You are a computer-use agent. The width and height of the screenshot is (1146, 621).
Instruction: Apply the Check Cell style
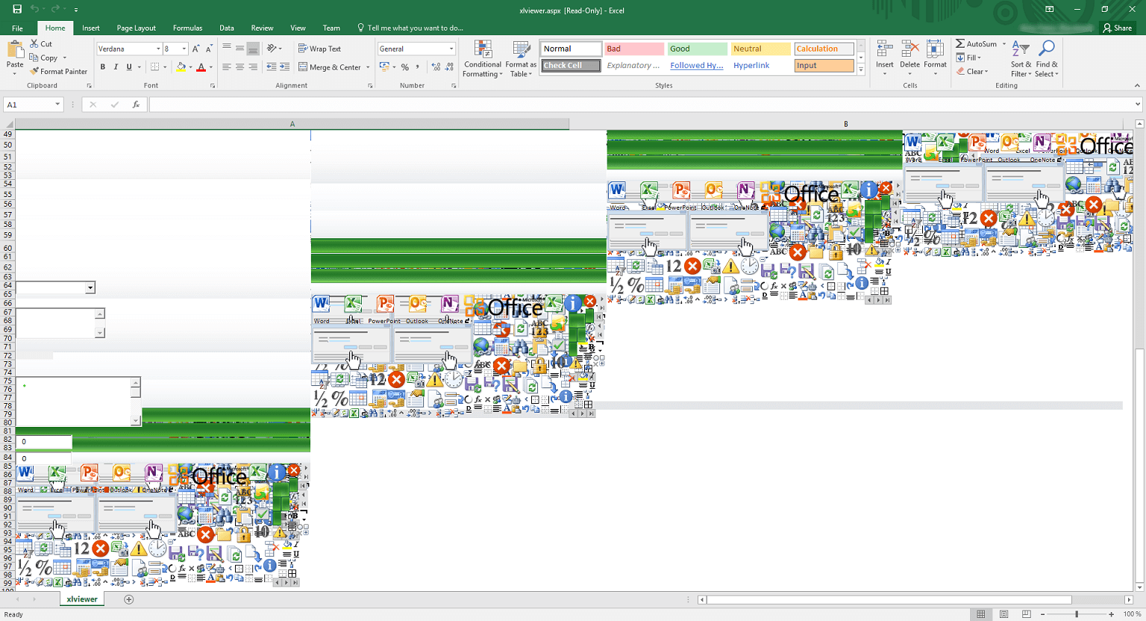[x=571, y=66]
